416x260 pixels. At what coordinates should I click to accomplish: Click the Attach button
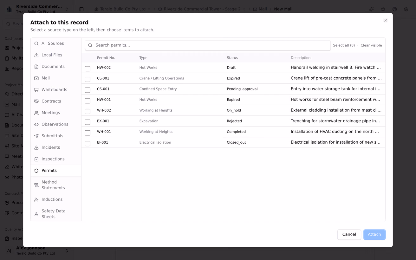[x=374, y=235]
